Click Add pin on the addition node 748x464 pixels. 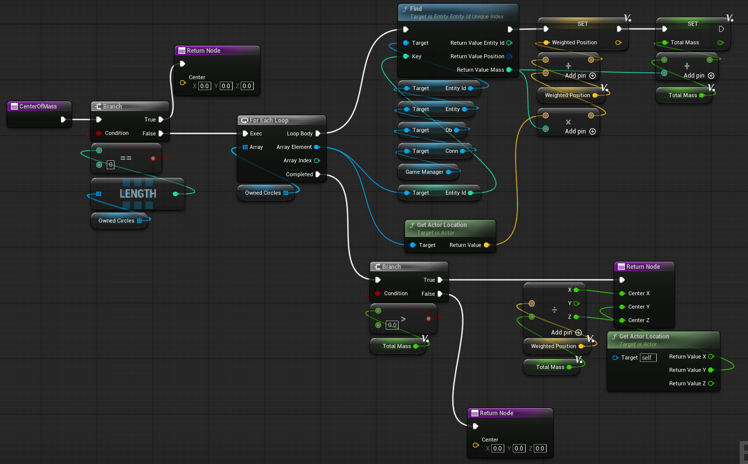click(x=592, y=76)
